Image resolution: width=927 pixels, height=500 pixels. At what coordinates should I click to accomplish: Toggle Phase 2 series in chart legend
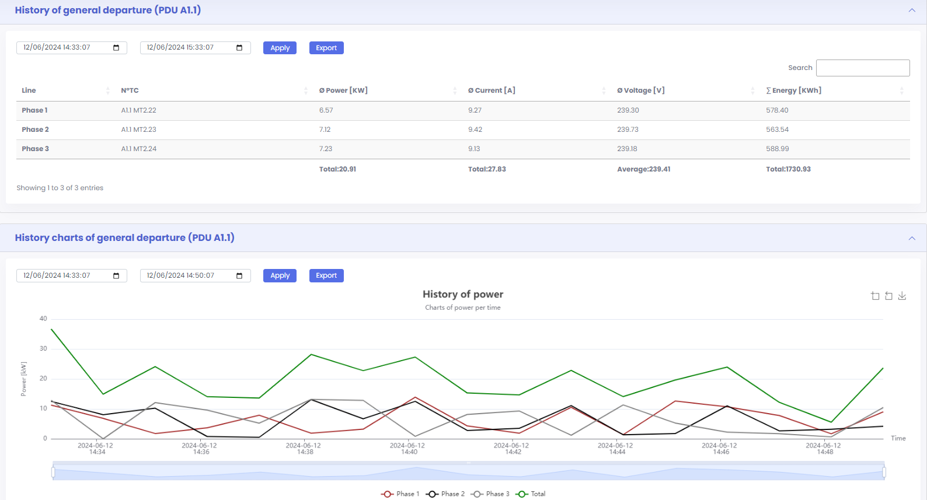pyautogui.click(x=445, y=494)
